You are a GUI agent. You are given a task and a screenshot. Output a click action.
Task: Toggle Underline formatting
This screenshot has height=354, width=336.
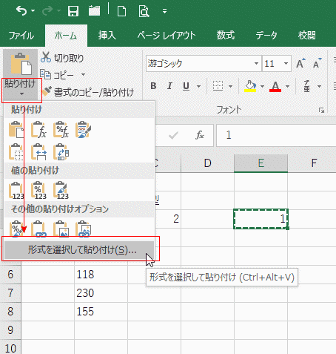click(x=187, y=86)
